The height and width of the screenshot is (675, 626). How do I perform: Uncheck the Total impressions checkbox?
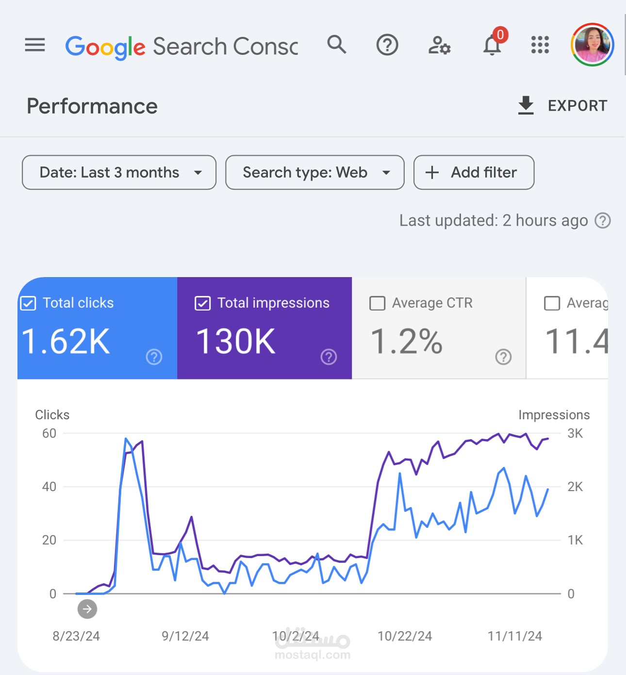click(x=202, y=303)
